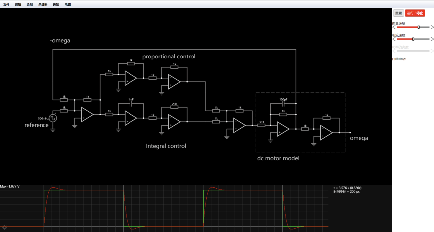Select the 'Integral control' text label
The width and height of the screenshot is (434, 232).
pyautogui.click(x=166, y=146)
